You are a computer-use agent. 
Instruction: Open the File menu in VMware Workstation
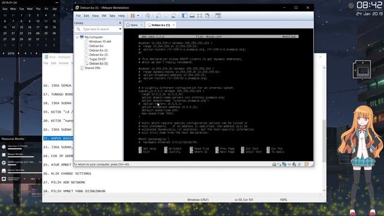[78, 16]
